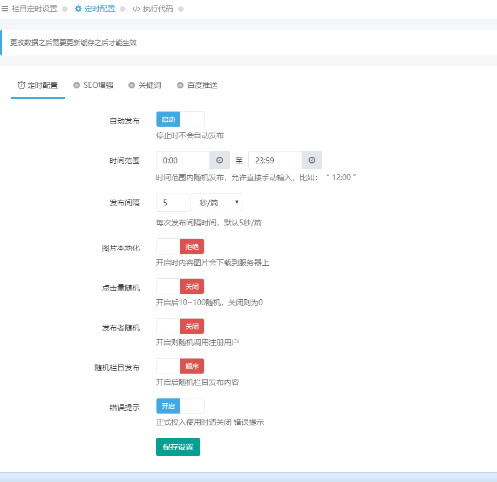Click the hint text 停止时不会自动发布

pos(190,135)
